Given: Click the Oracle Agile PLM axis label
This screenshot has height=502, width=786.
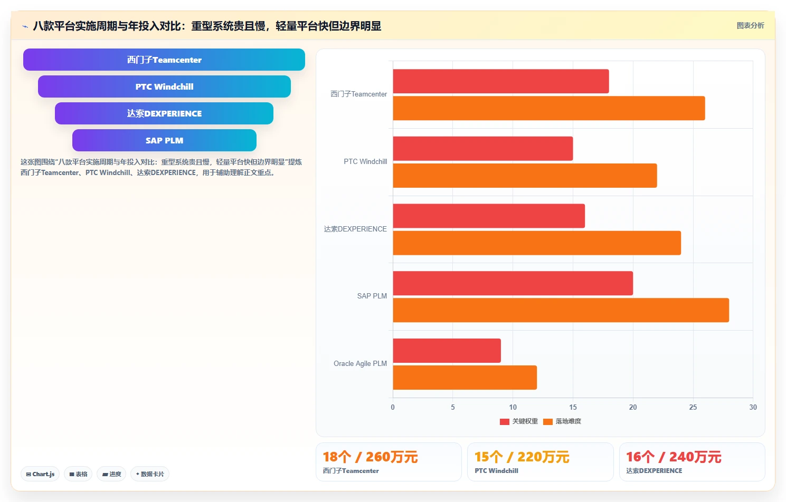Looking at the screenshot, I should [x=360, y=364].
